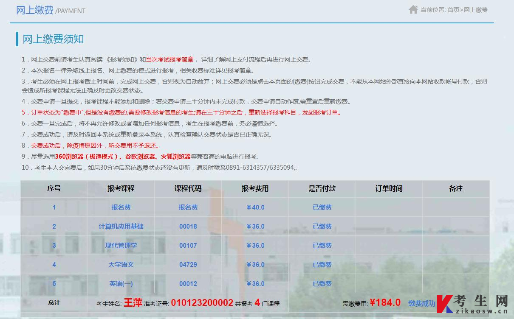Click the 英语(一) course cell
The width and height of the screenshot is (514, 319).
coord(121,284)
